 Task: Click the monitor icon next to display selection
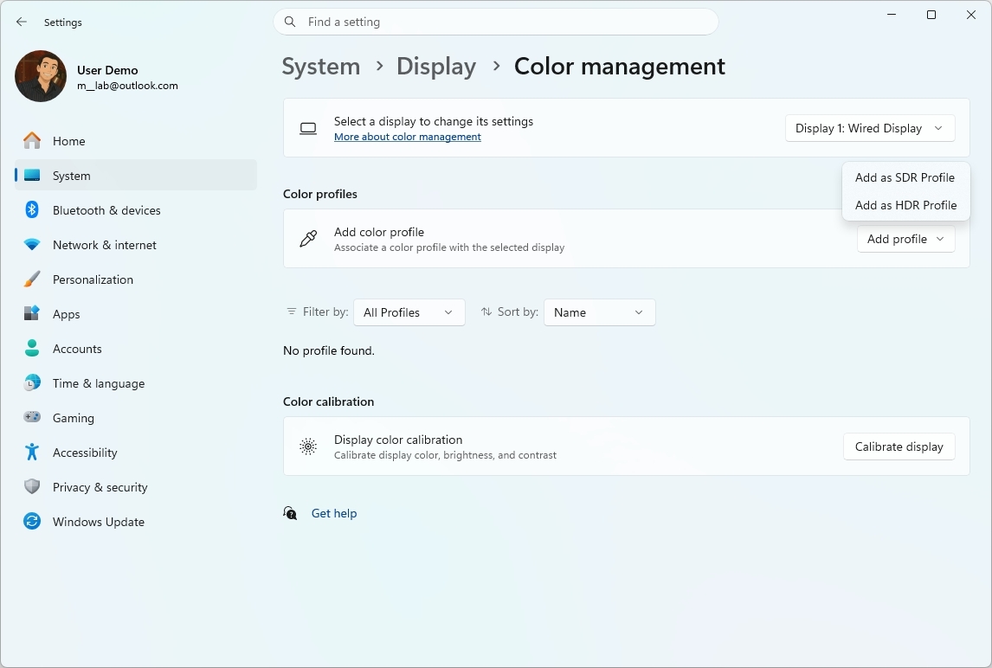click(x=308, y=128)
